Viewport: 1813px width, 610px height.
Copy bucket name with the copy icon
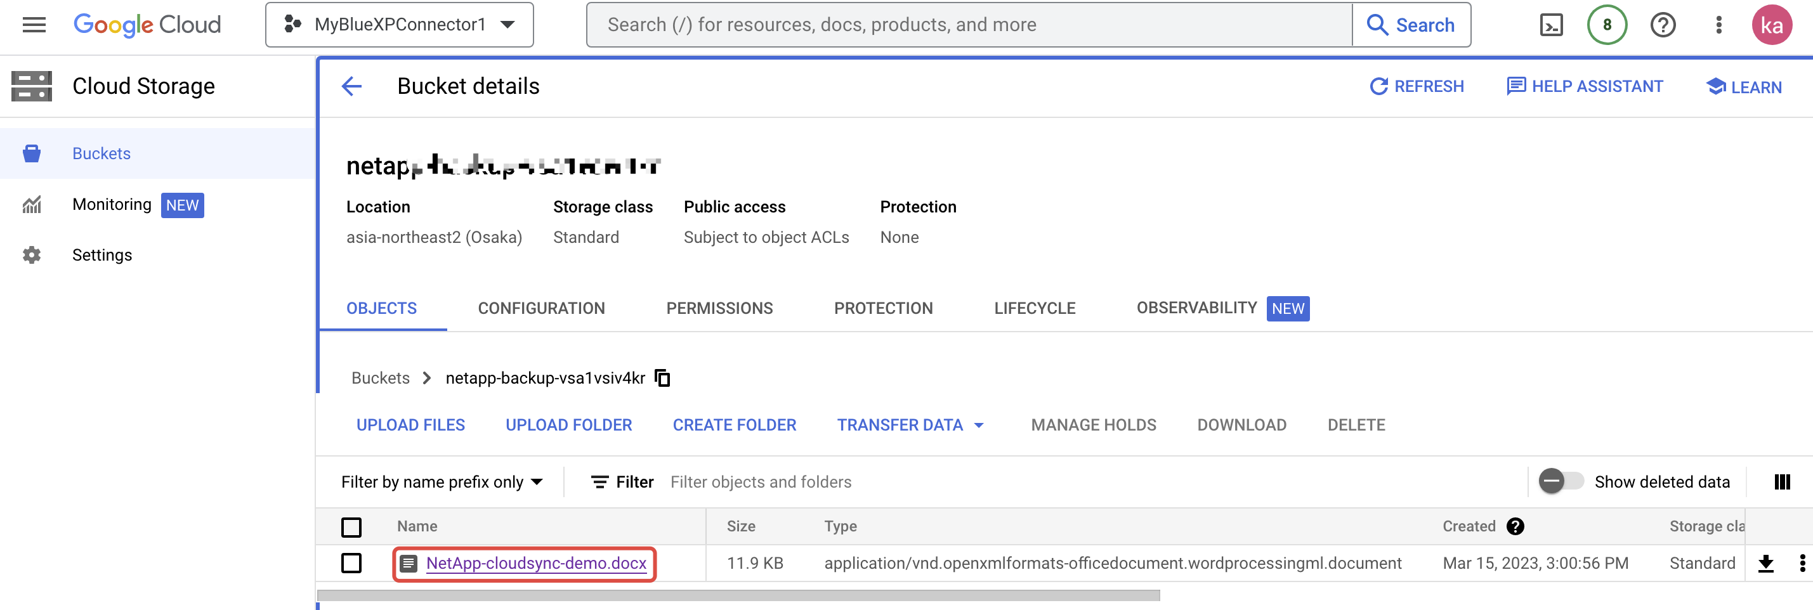[662, 378]
